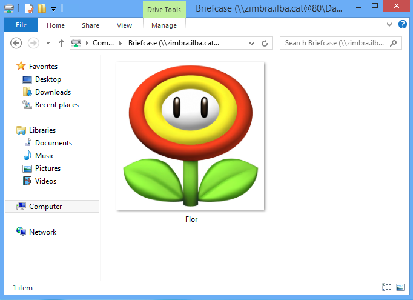This screenshot has height=300, width=413.
Task: Open the recent locations dropdown
Action: (x=48, y=43)
